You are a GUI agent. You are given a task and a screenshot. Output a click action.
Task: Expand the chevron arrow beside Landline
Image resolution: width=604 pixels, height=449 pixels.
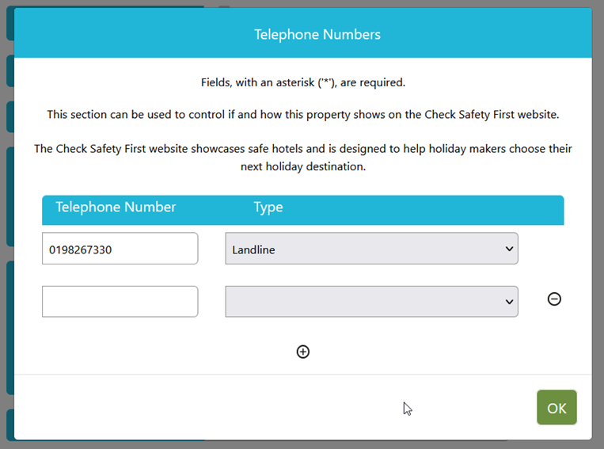(509, 249)
